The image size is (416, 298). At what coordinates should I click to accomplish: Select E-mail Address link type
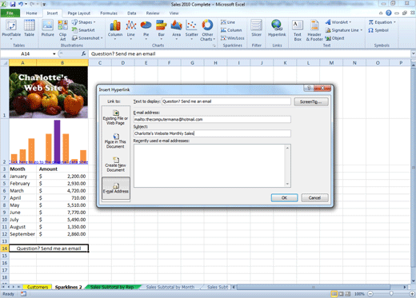116,188
